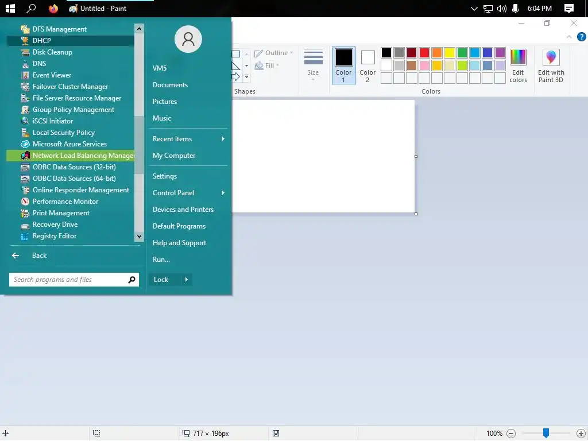
Task: Pick the red color swatch
Action: point(424,53)
